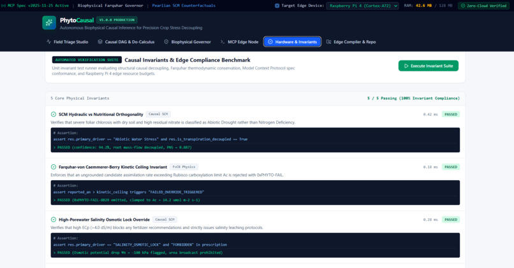Switch to Causal DAG & Do-Calculus tab
The image size is (514, 268).
(x=126, y=42)
